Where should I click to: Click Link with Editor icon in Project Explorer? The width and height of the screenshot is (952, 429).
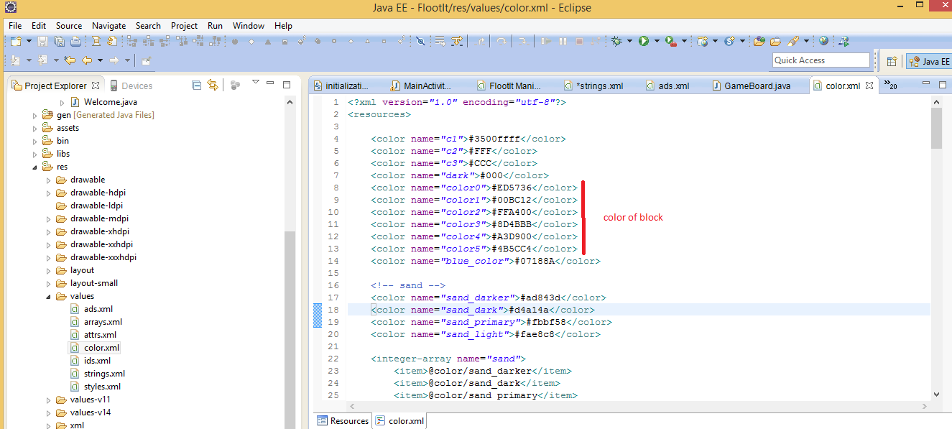[213, 86]
